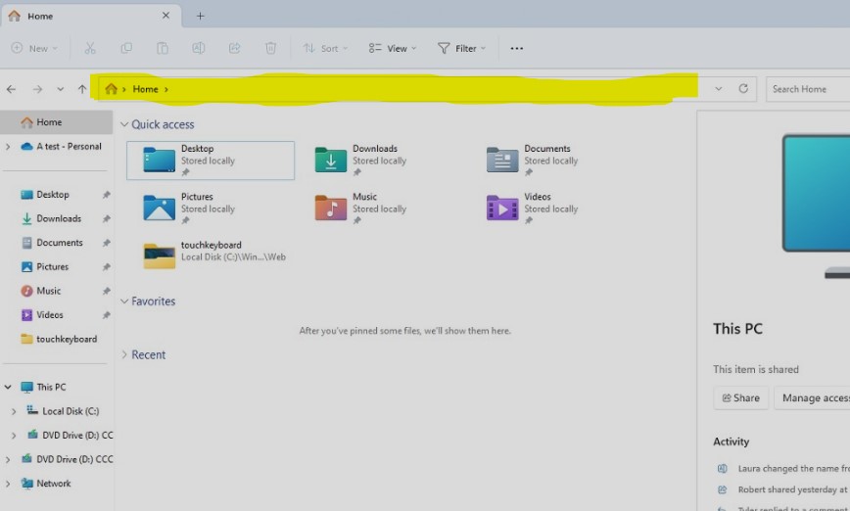This screenshot has width=850, height=511.
Task: Select Home in the navigation pane
Action: tap(57, 122)
